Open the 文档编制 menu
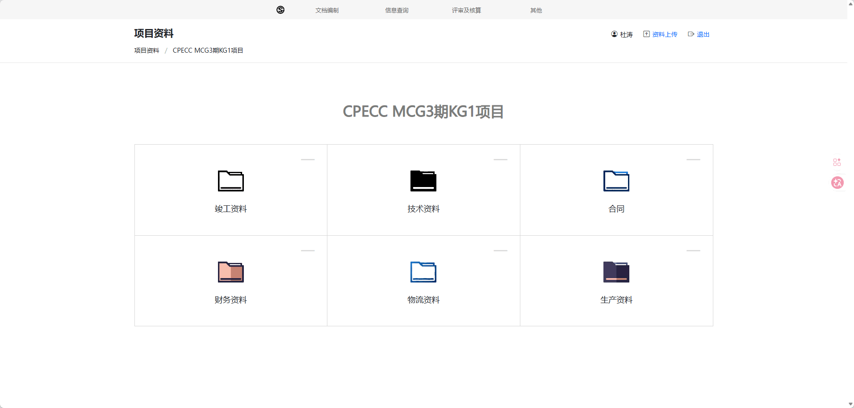This screenshot has height=408, width=854. [x=327, y=10]
